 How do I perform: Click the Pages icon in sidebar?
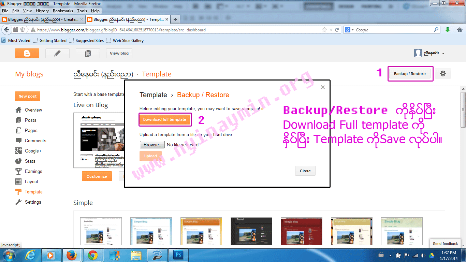point(18,130)
